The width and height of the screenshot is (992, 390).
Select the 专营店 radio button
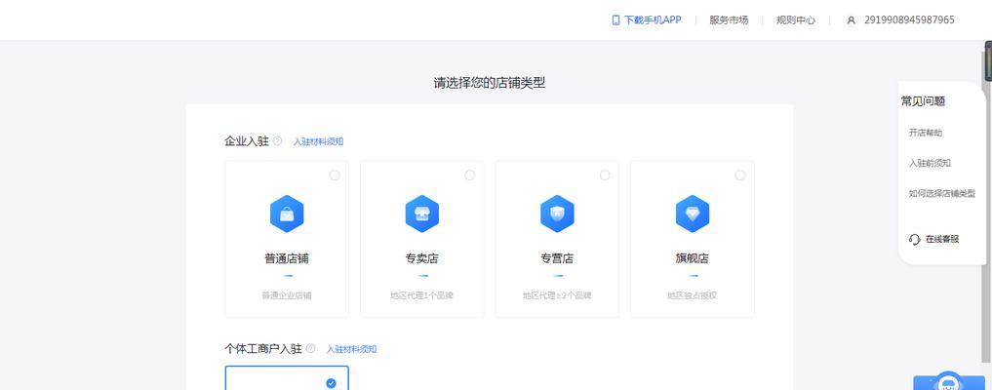coord(605,175)
